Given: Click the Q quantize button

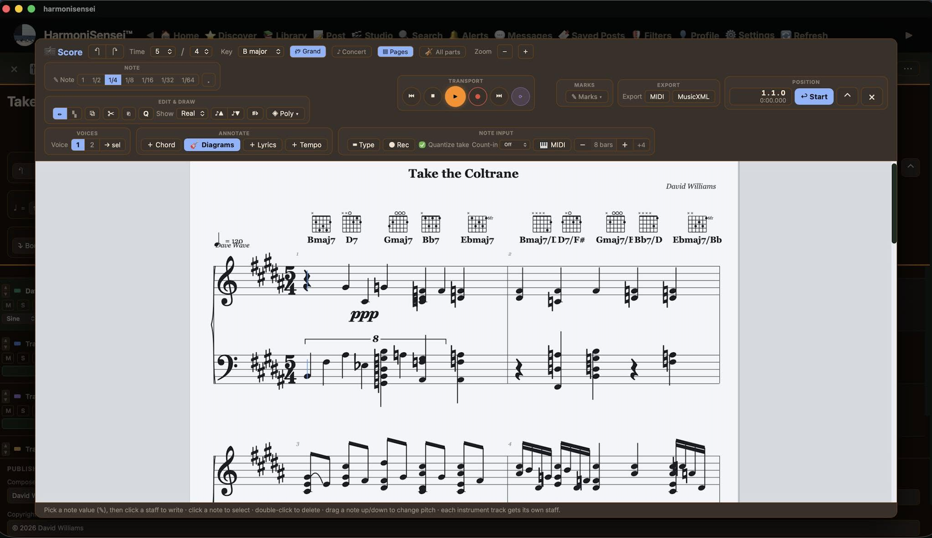Looking at the screenshot, I should (x=146, y=113).
